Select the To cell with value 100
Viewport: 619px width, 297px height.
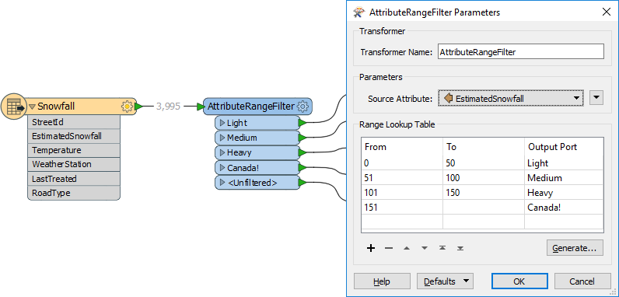(484, 178)
